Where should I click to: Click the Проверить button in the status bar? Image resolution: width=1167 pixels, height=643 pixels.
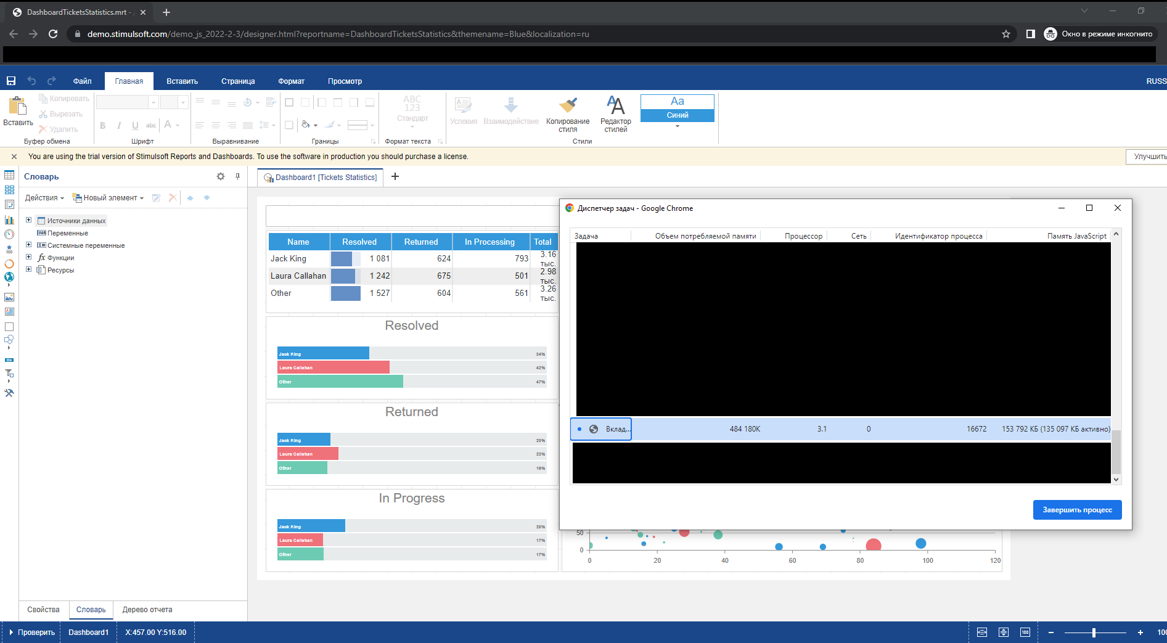(31, 633)
